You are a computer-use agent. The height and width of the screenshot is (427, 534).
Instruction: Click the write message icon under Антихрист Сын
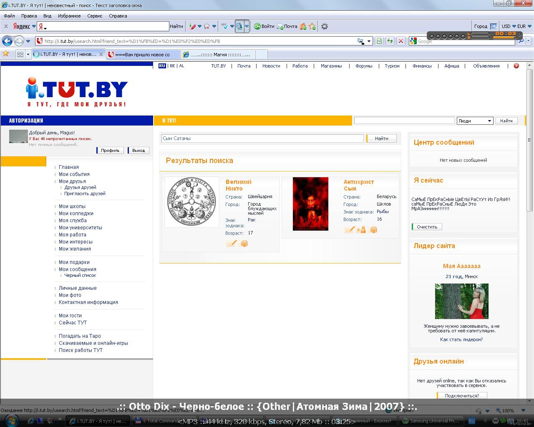(349, 230)
